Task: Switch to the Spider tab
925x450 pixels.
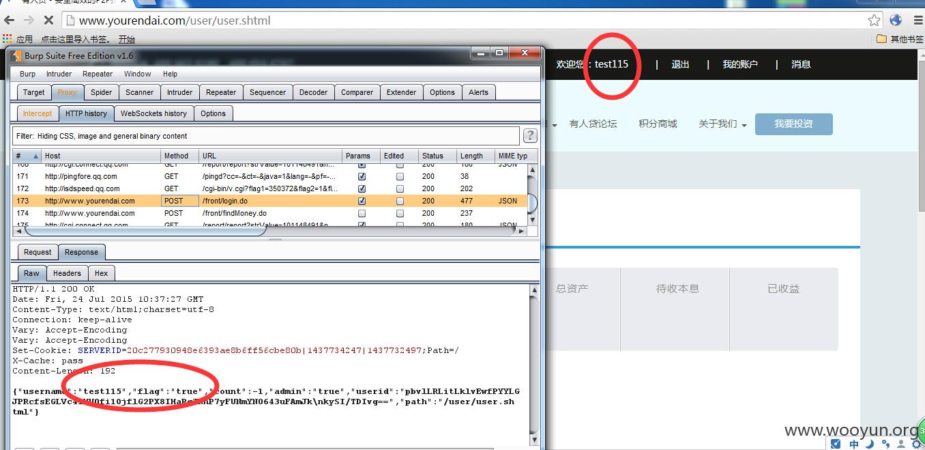Action: 101,92
